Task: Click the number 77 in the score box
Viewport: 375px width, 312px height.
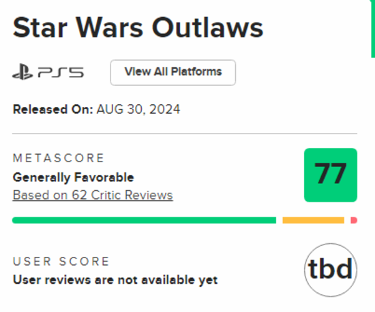Action: (331, 174)
